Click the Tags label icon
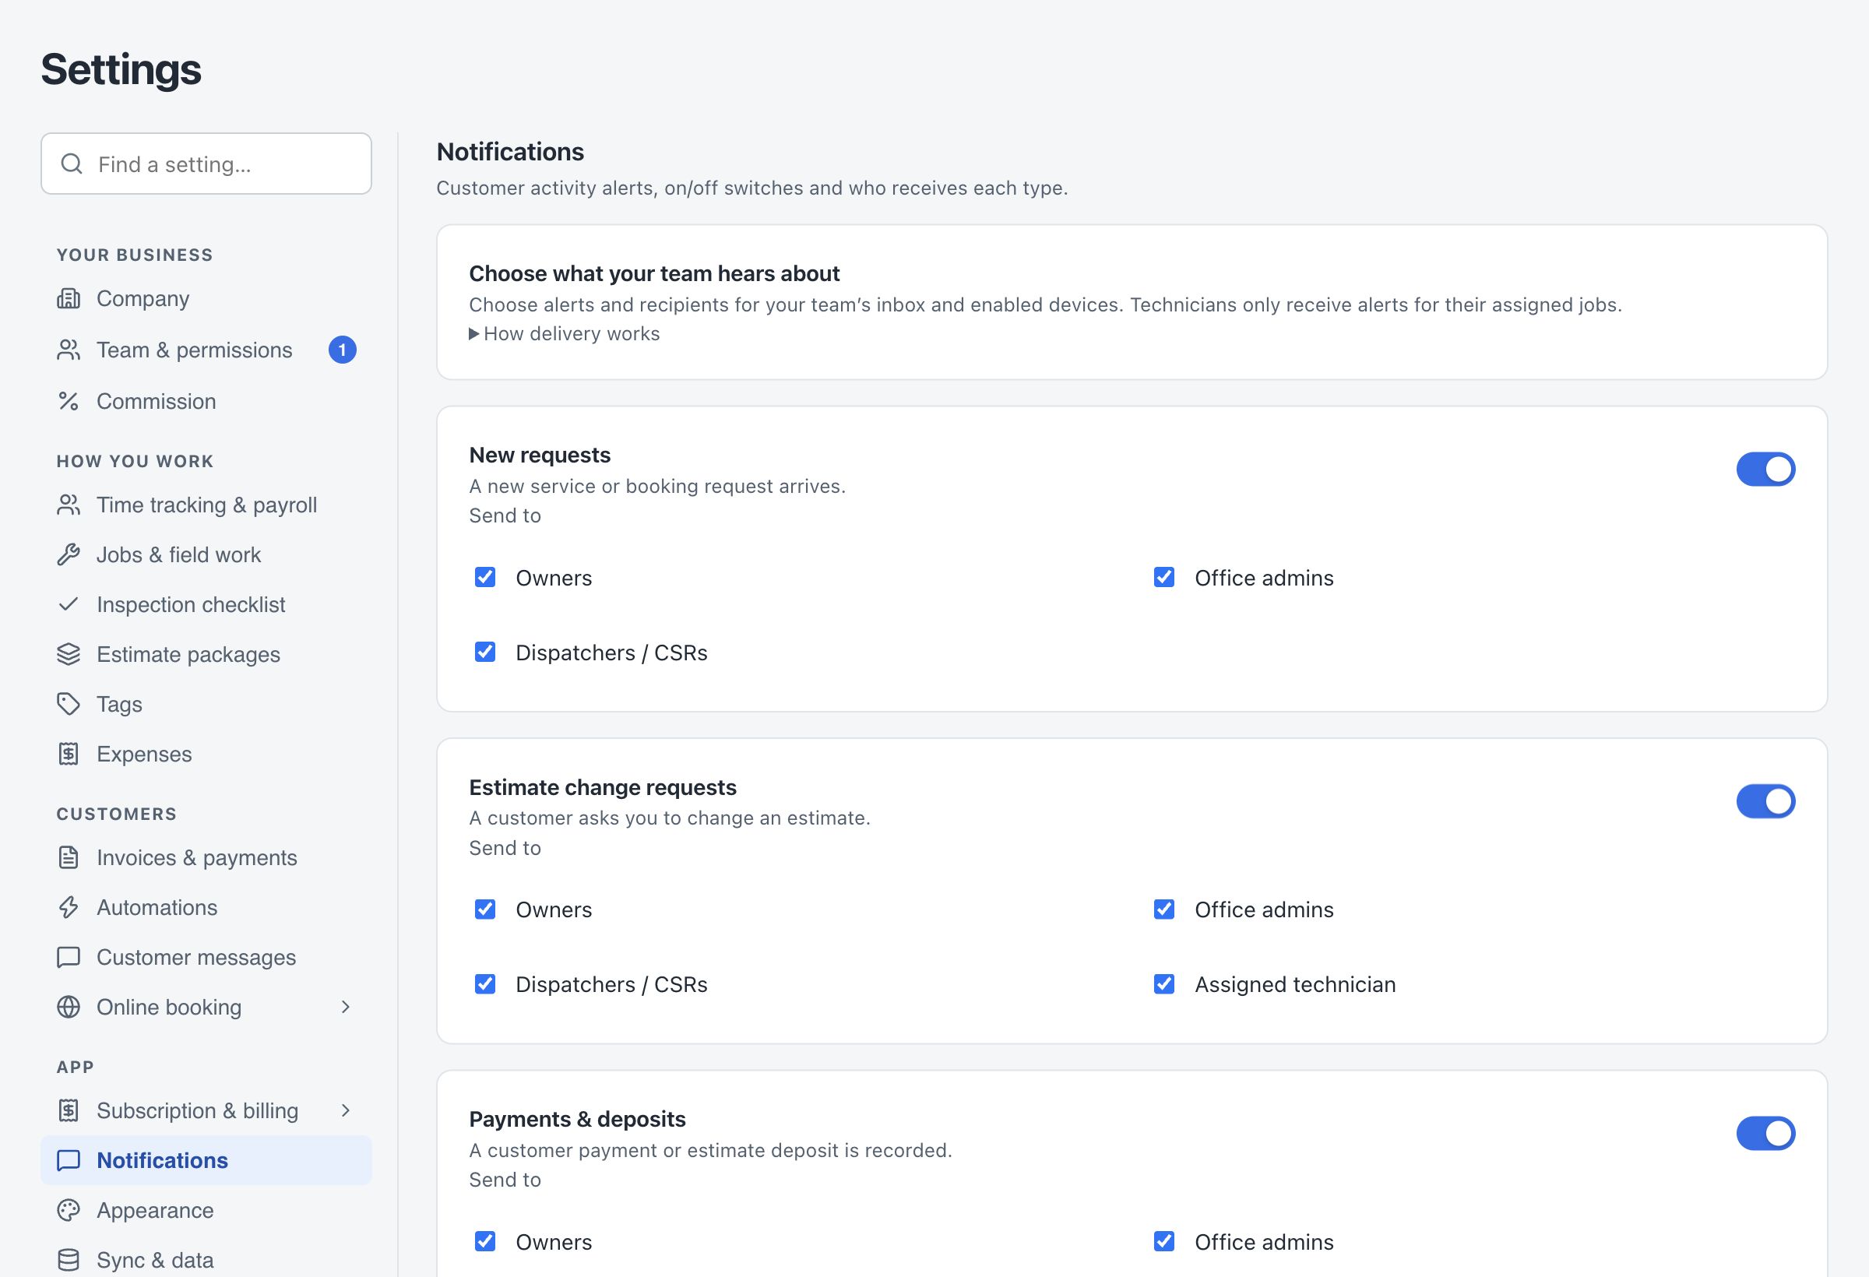This screenshot has height=1277, width=1869. click(69, 705)
